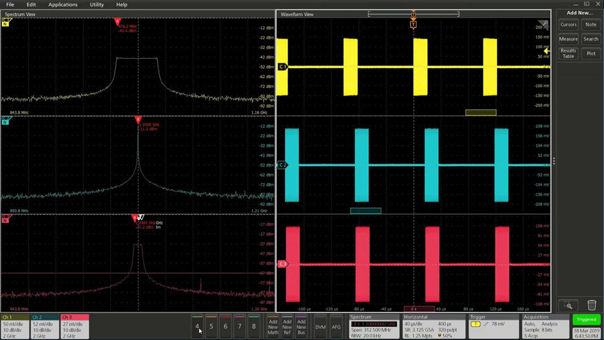Click the red peak marker in top spectrum
Image resolution: width=604 pixels, height=340 pixels.
coord(118,22)
